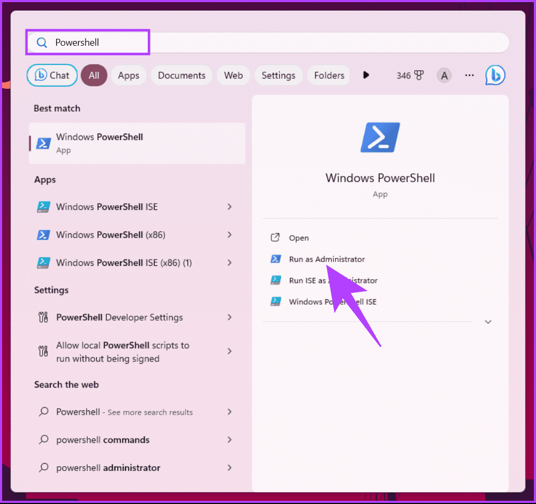Click Windows PowerShell best match icon

click(x=44, y=143)
